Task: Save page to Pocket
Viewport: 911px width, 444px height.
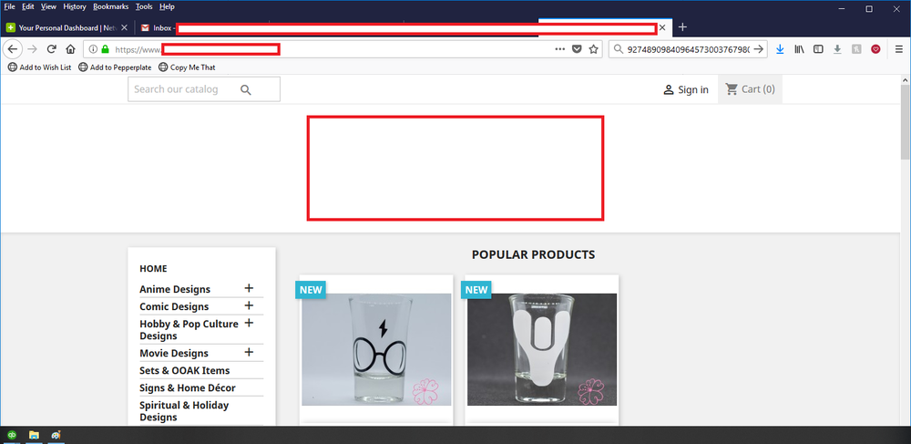Action: pyautogui.click(x=577, y=49)
